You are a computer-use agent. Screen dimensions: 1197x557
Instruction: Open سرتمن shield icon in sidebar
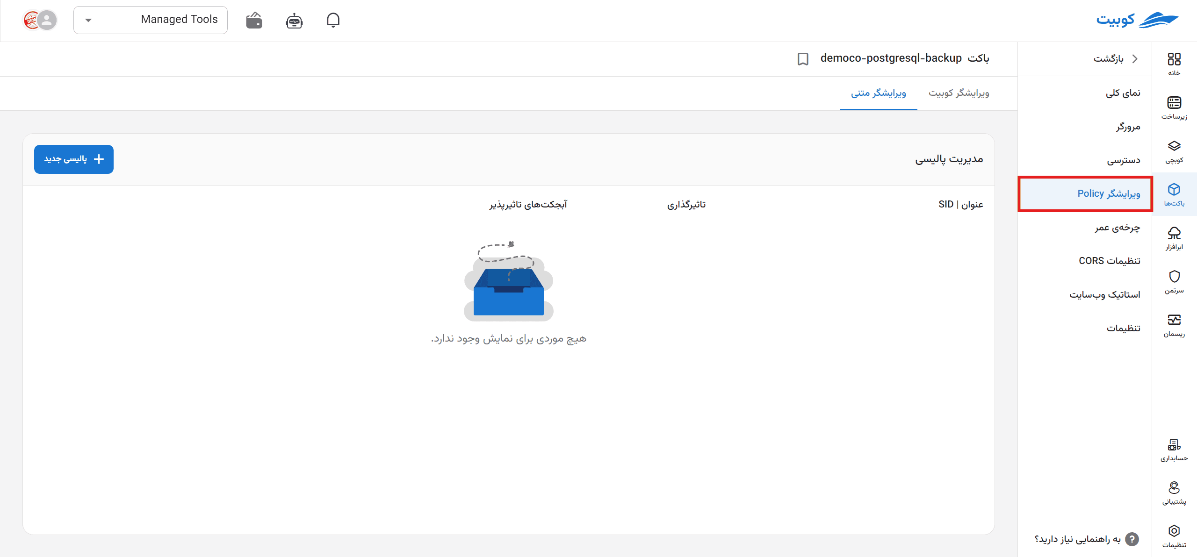[x=1174, y=282]
